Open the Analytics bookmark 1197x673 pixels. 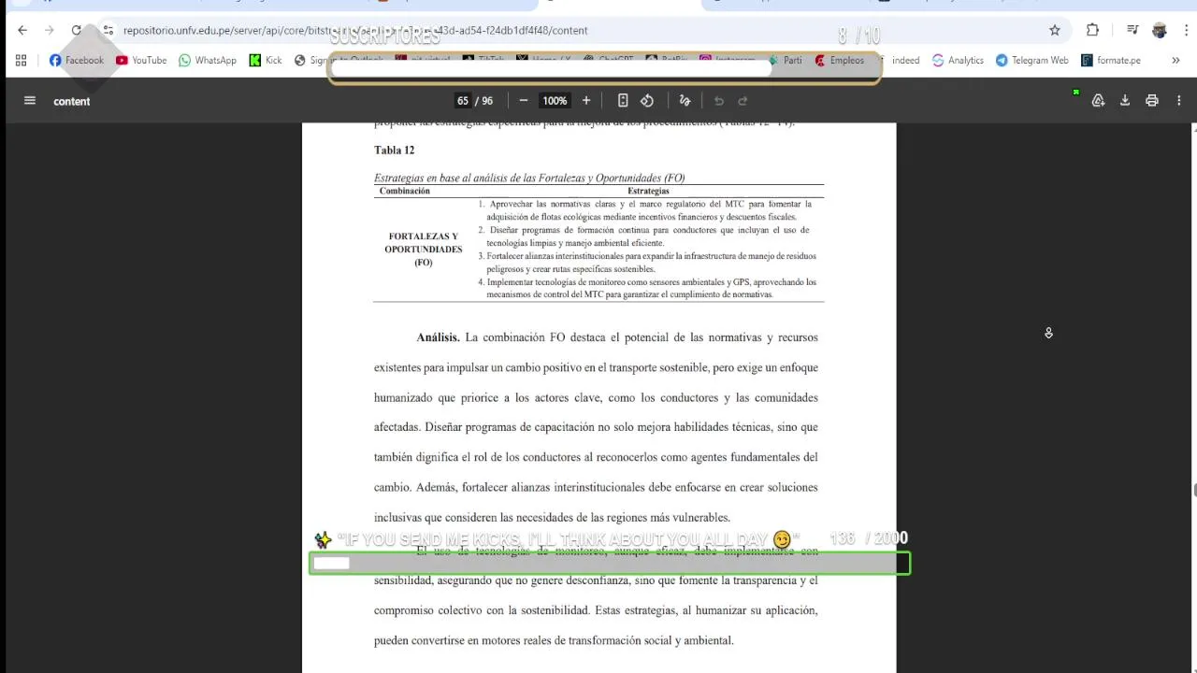pos(958,60)
